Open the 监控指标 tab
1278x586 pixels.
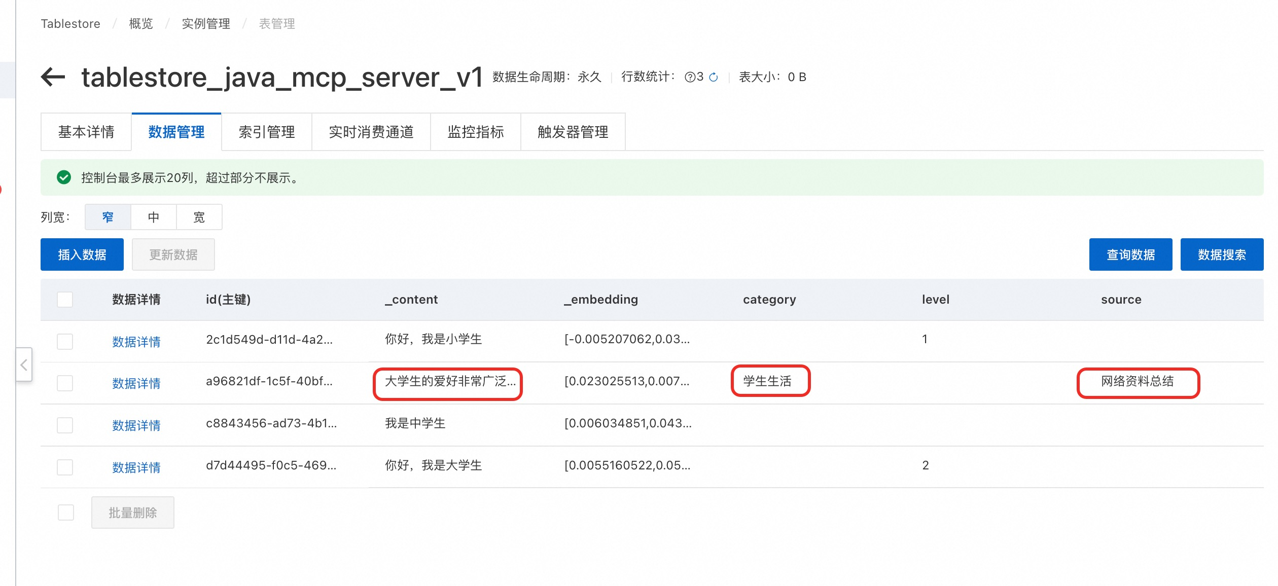[475, 132]
